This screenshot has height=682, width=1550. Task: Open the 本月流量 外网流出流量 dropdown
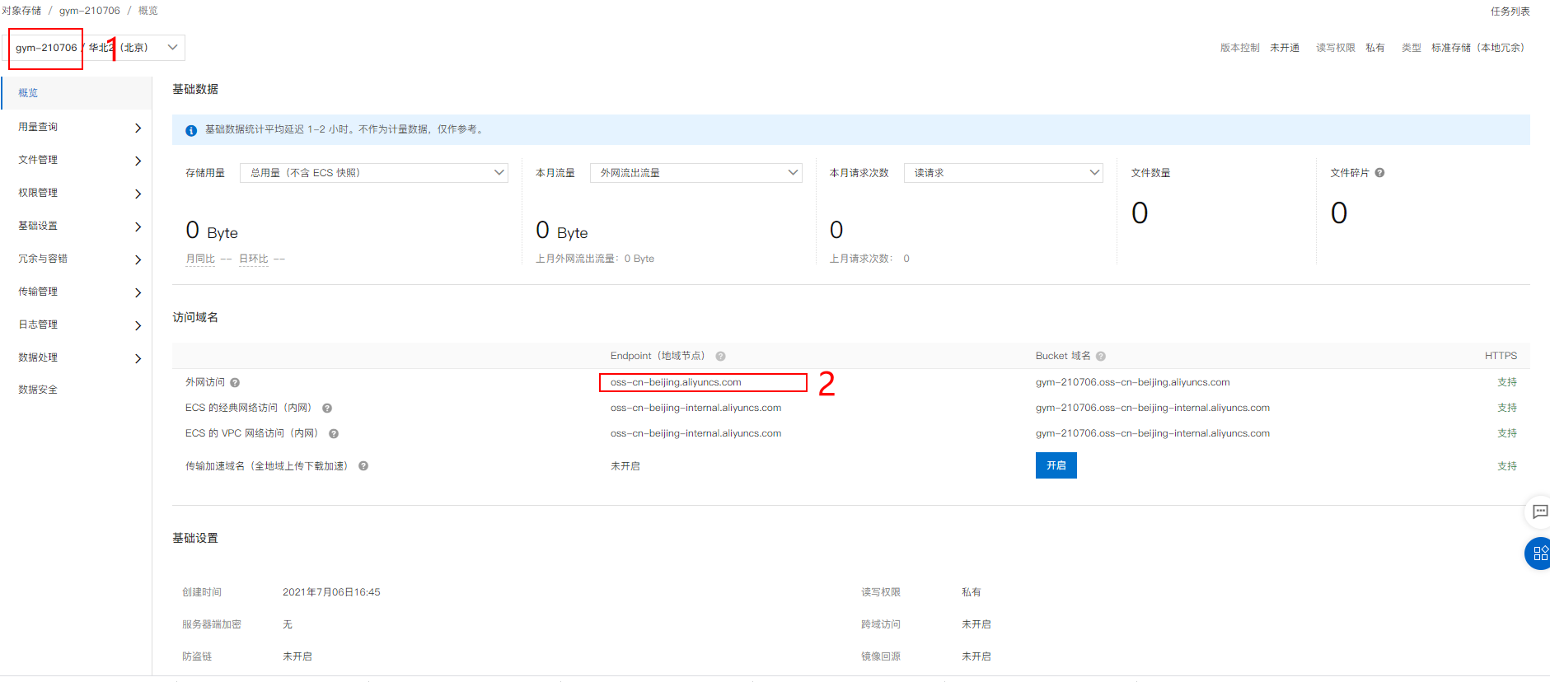pyautogui.click(x=696, y=173)
